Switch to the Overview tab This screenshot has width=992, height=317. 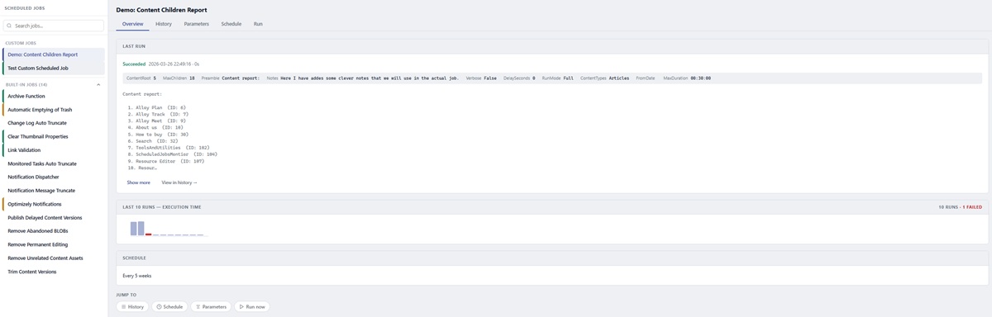click(132, 24)
